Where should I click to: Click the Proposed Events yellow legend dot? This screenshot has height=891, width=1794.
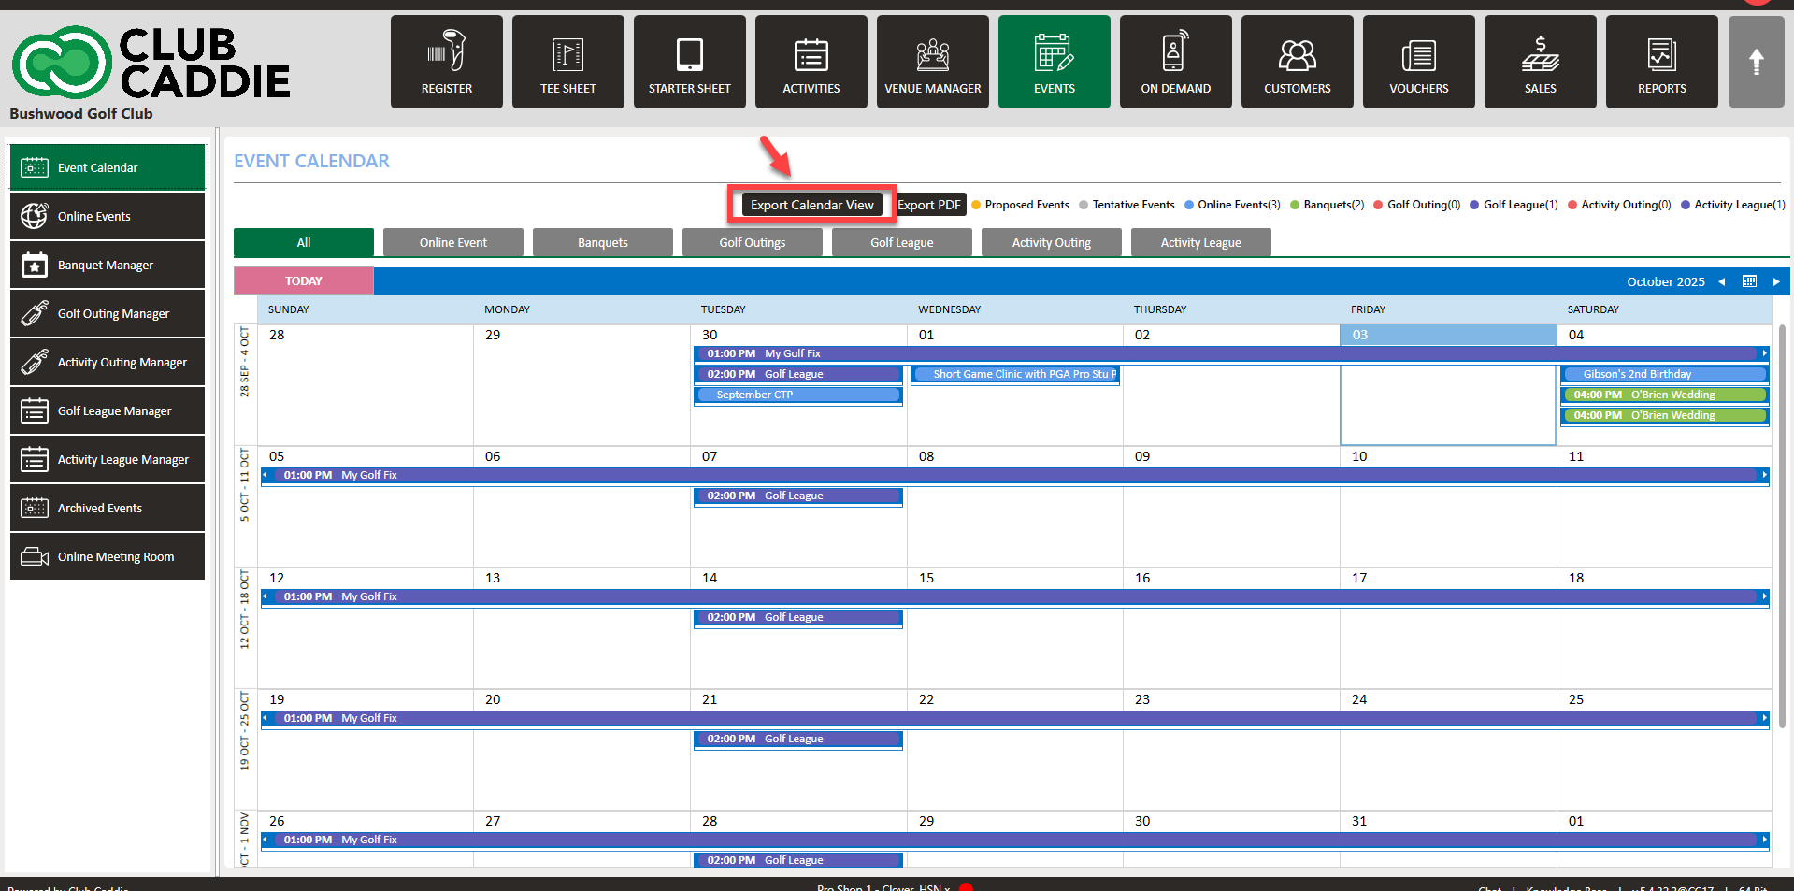(976, 205)
